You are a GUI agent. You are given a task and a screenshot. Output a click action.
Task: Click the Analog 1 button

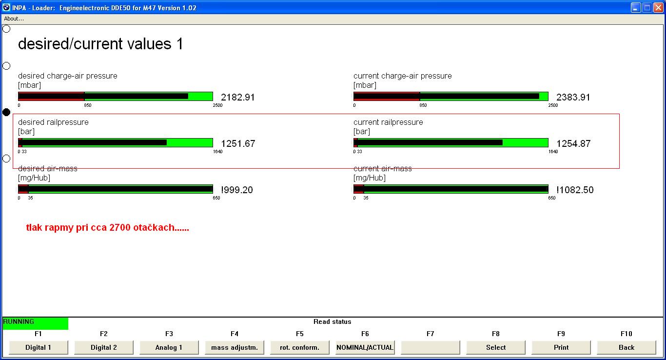pos(169,347)
